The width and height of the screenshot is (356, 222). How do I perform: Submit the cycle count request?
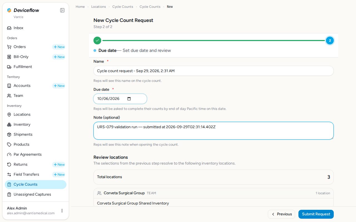click(316, 214)
